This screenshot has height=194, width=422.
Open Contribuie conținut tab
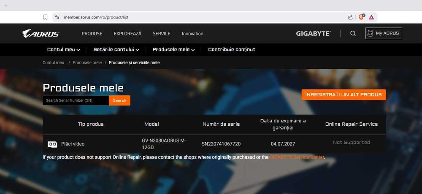[x=231, y=49]
